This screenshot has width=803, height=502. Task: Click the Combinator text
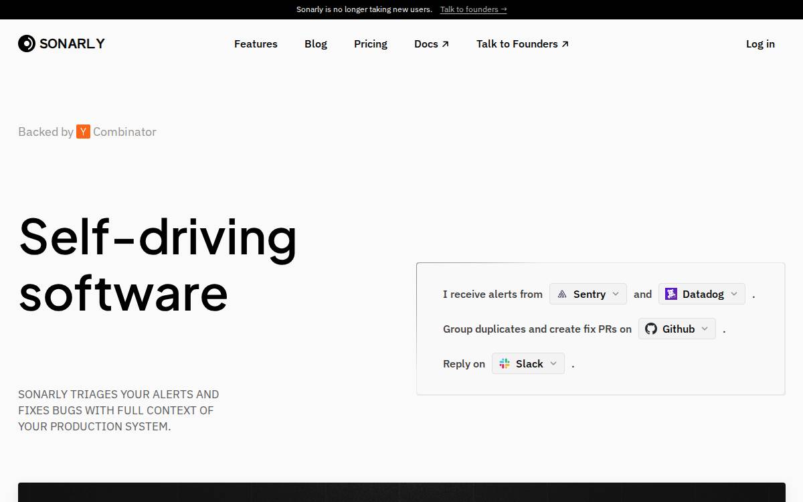pyautogui.click(x=124, y=132)
